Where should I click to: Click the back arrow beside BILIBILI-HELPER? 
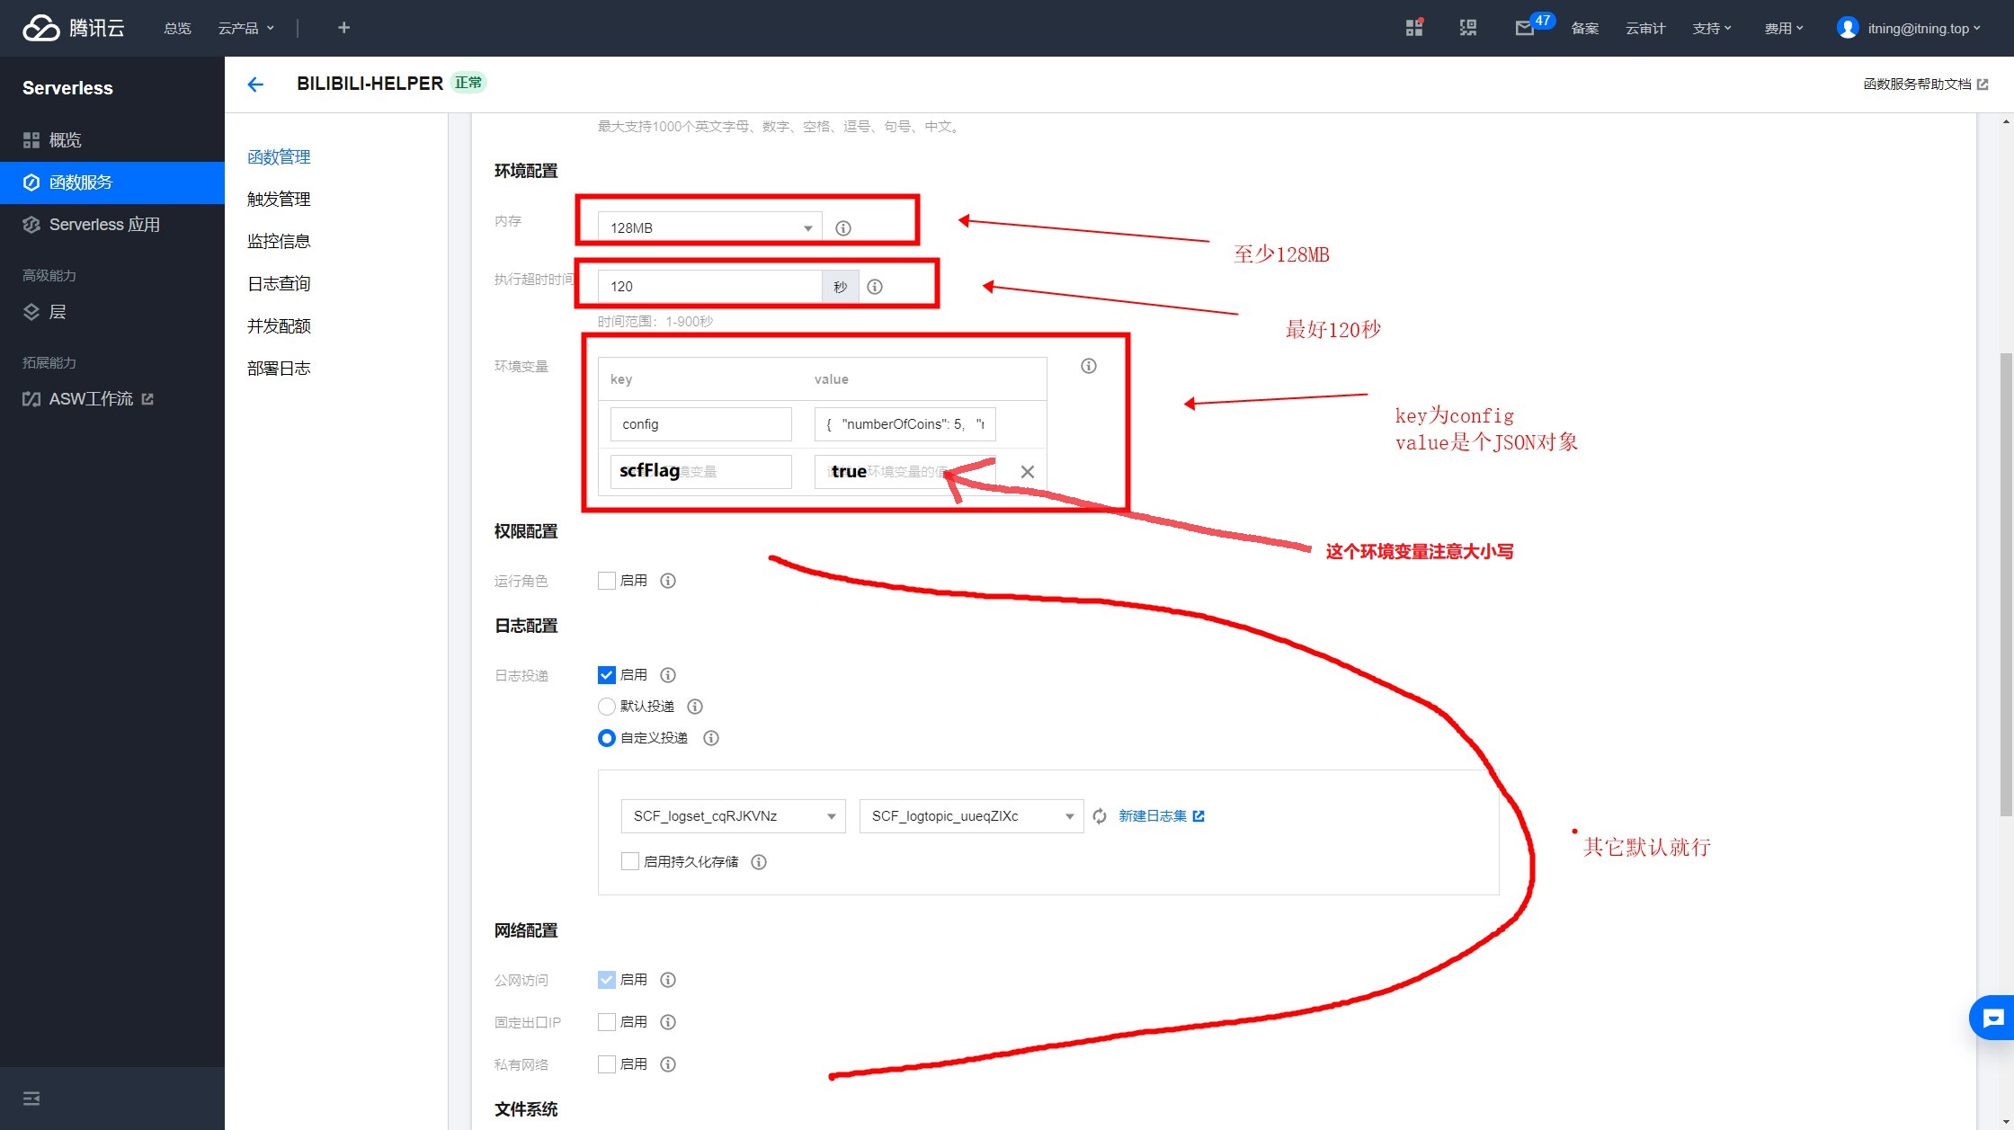(255, 85)
